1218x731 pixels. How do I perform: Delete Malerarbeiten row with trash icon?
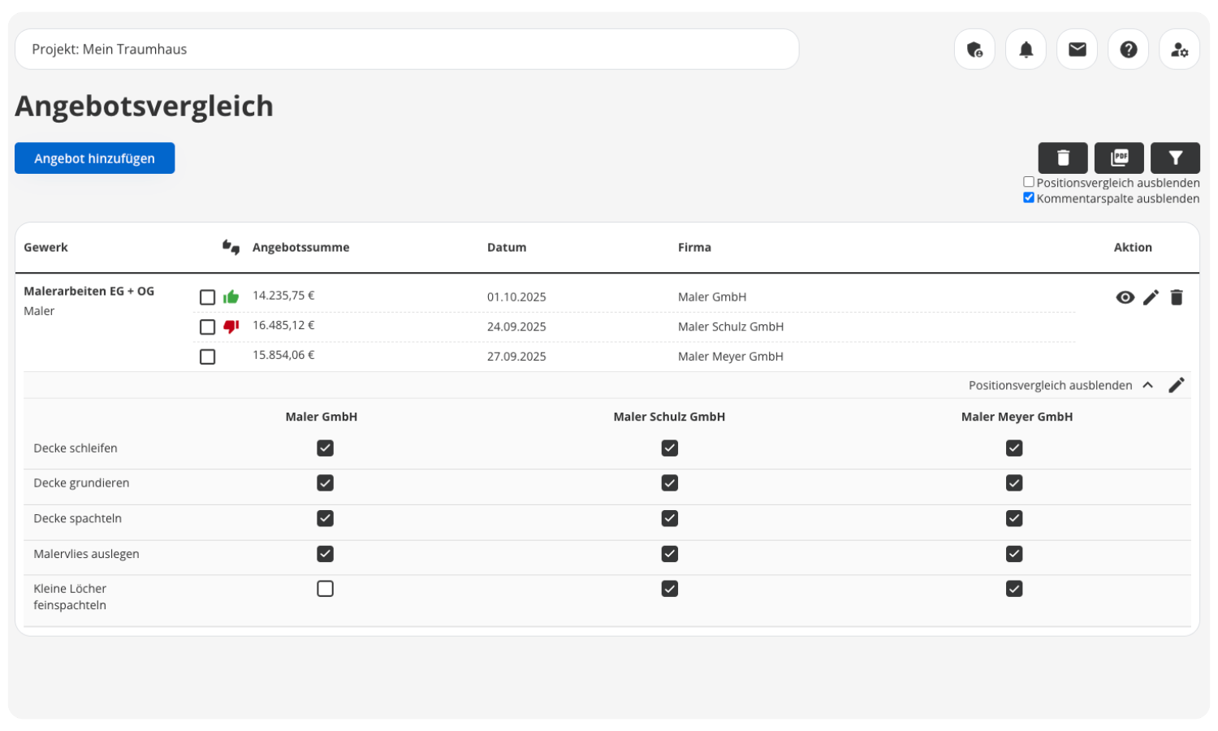tap(1177, 297)
